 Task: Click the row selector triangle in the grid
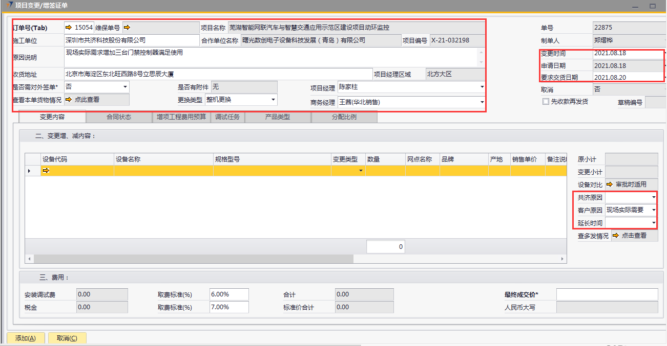(29, 171)
